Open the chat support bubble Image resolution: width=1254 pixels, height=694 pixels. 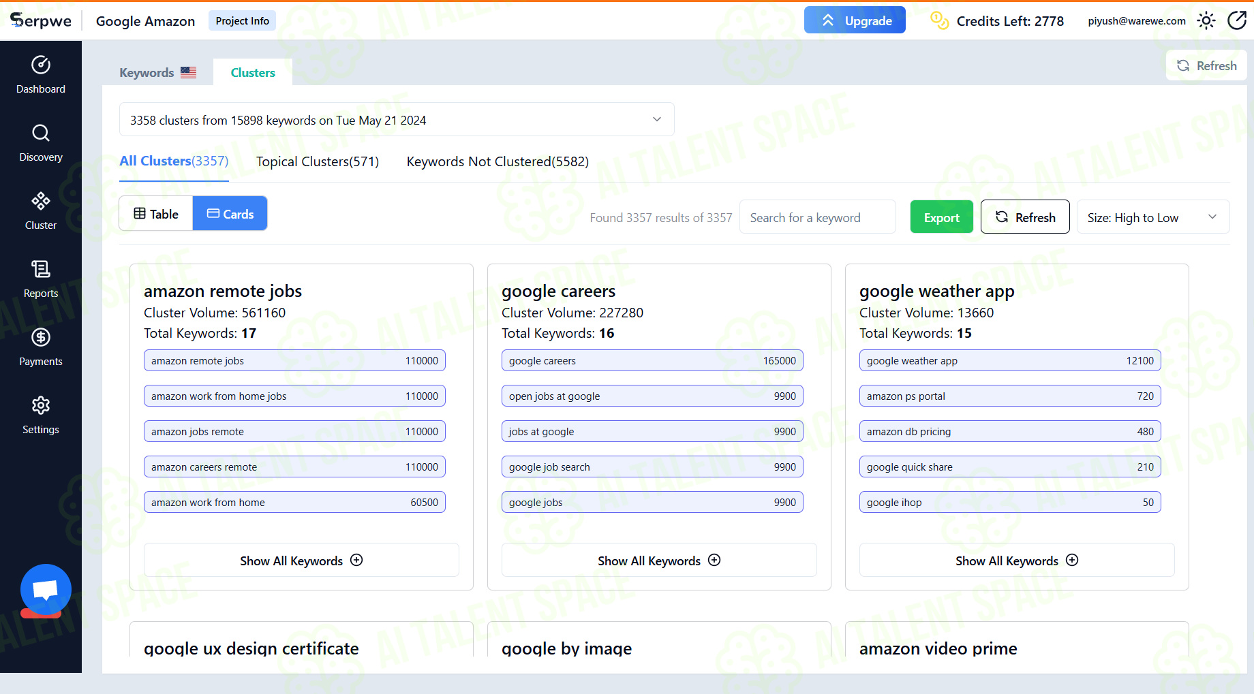click(x=46, y=590)
